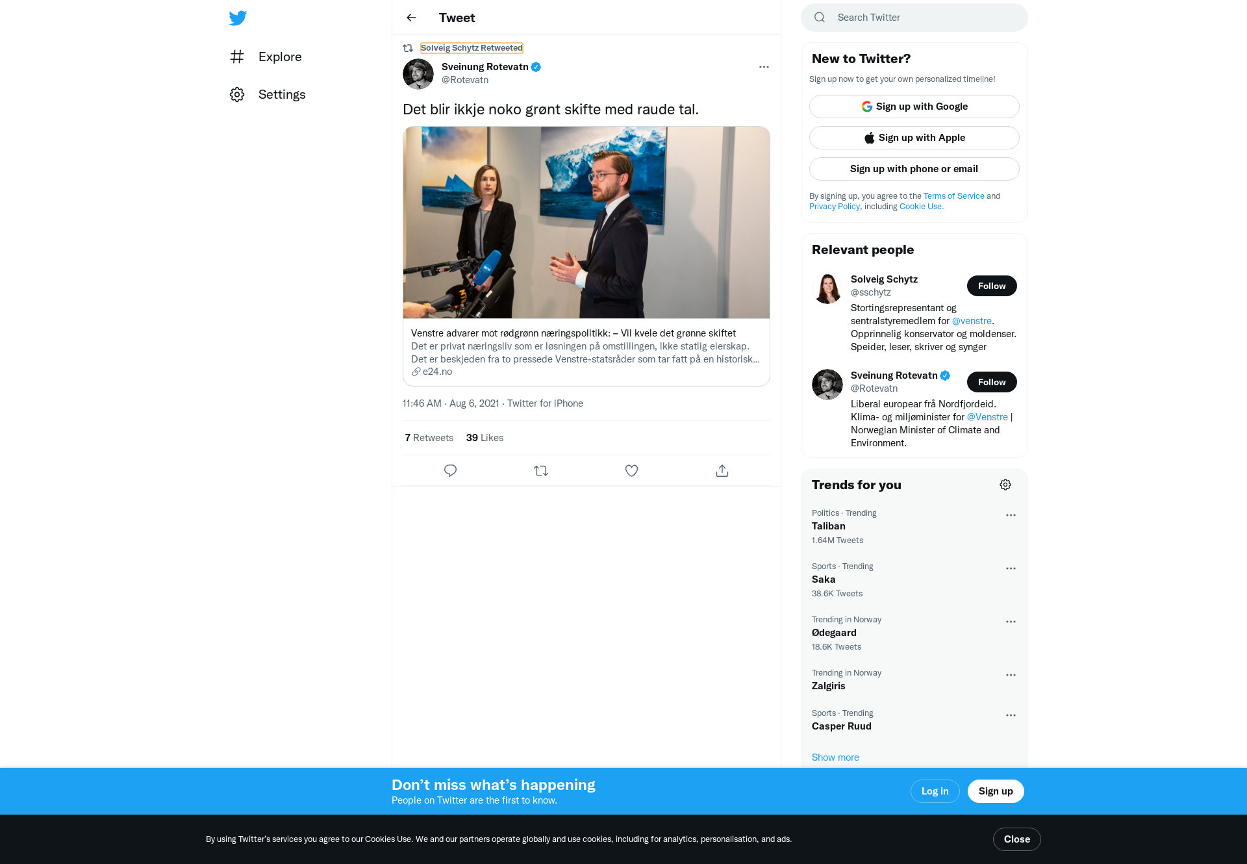Focus the Search Twitter field
This screenshot has width=1247, height=864.
914,18
